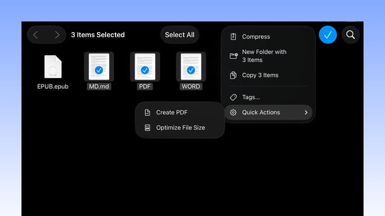Click the Tags... menu entry text

coord(251,97)
